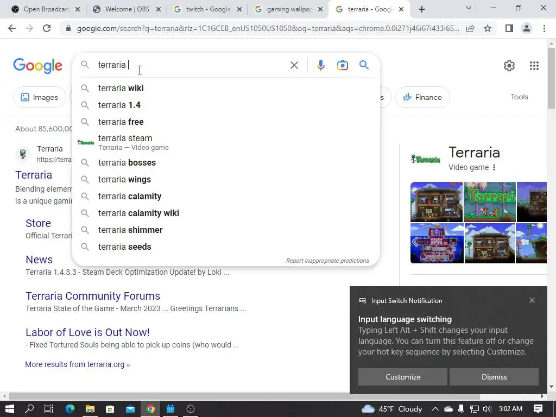Viewport: 556px width, 417px height.
Task: Click the Chrome address bar URL
Action: 268,28
